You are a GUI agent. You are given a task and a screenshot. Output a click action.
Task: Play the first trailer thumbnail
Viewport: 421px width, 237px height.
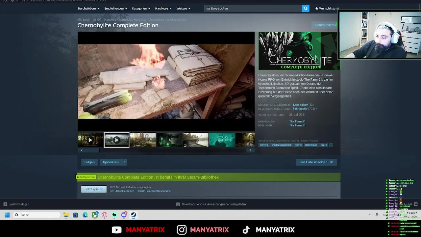90,140
